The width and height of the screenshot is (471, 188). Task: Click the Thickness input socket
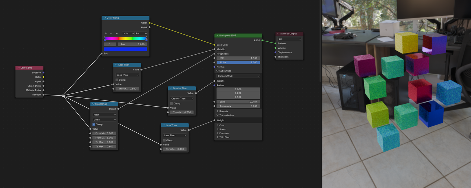pyautogui.click(x=276, y=56)
